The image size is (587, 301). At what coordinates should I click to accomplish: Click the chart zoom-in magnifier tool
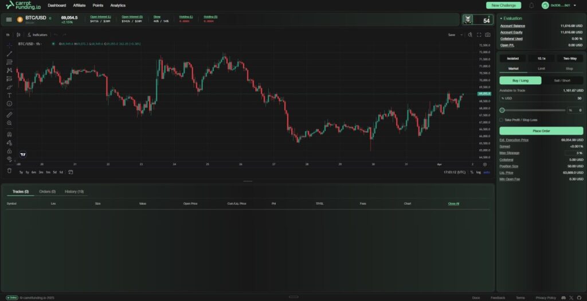tap(9, 123)
